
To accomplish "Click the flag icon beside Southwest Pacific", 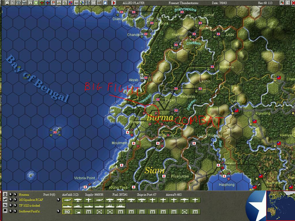I will click(x=5, y=211).
